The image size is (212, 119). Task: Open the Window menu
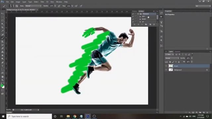click(x=59, y=2)
